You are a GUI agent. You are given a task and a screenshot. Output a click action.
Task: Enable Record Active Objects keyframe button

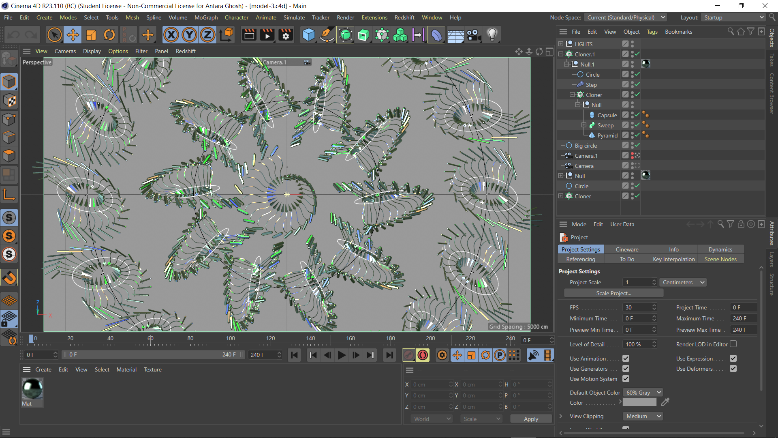[408, 355]
